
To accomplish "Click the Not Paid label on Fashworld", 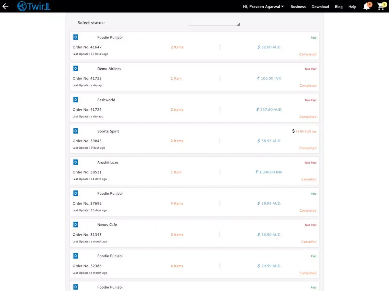I will pos(311,100).
